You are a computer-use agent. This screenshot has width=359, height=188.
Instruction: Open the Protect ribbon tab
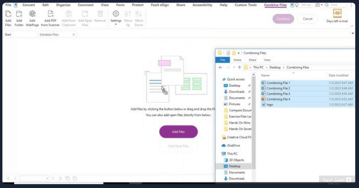click(x=138, y=5)
